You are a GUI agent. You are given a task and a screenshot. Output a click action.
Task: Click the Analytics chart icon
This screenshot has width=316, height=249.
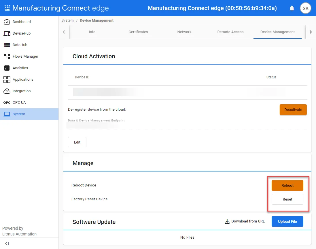pos(7,68)
